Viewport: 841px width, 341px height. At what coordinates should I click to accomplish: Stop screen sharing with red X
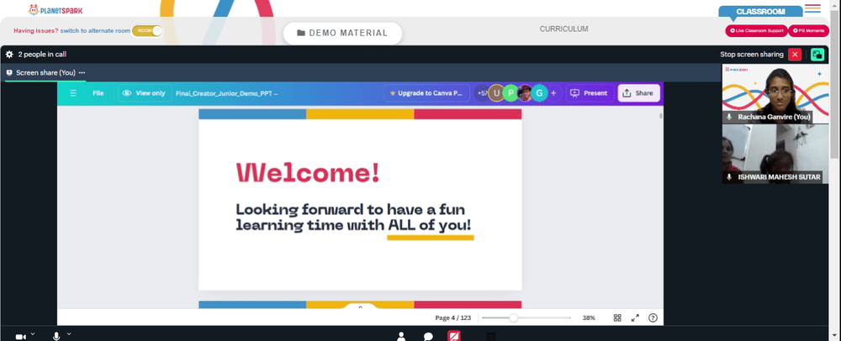(x=795, y=55)
